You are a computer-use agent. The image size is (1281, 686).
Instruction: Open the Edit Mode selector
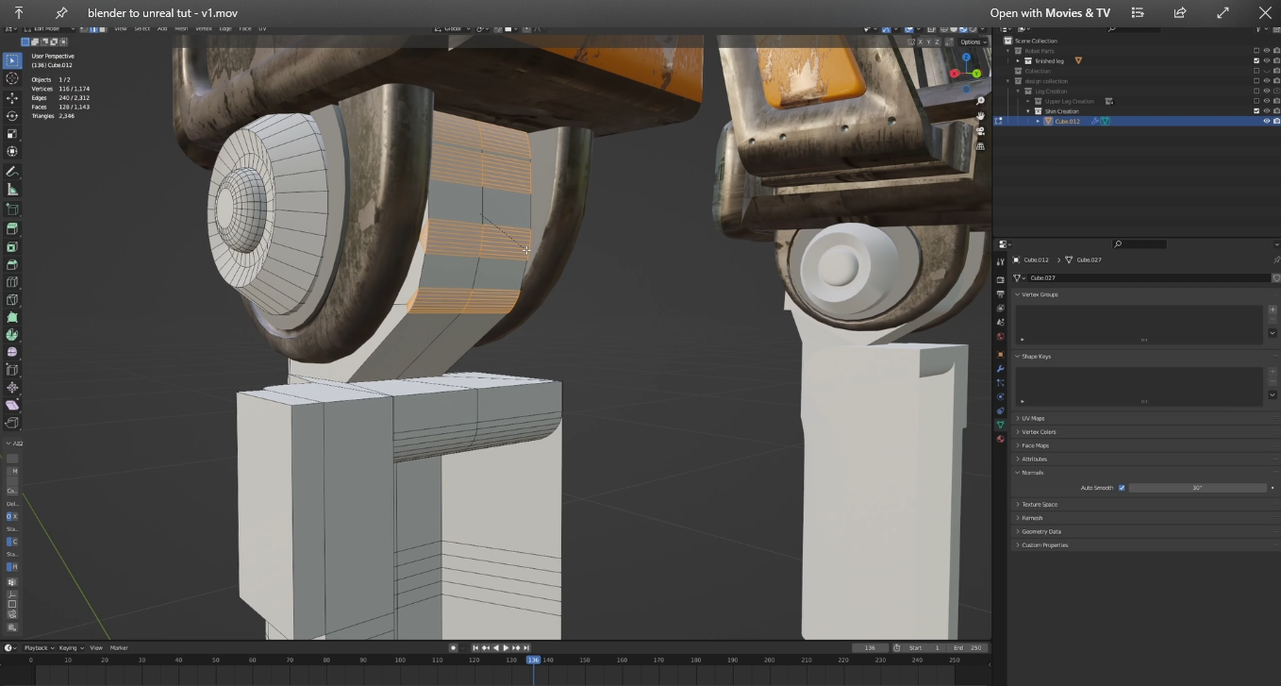click(x=47, y=28)
